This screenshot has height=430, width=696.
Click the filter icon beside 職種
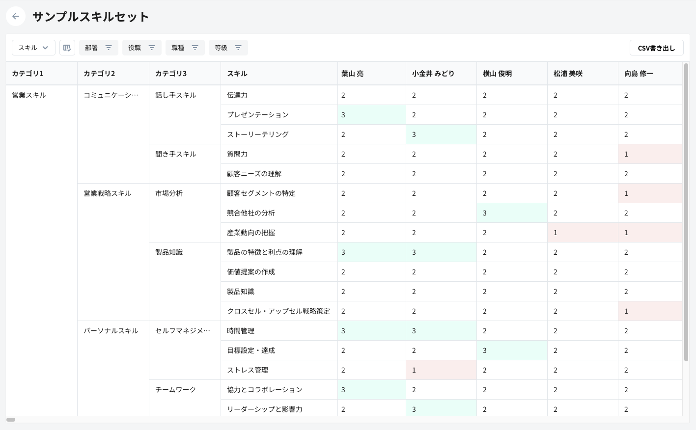pos(195,48)
